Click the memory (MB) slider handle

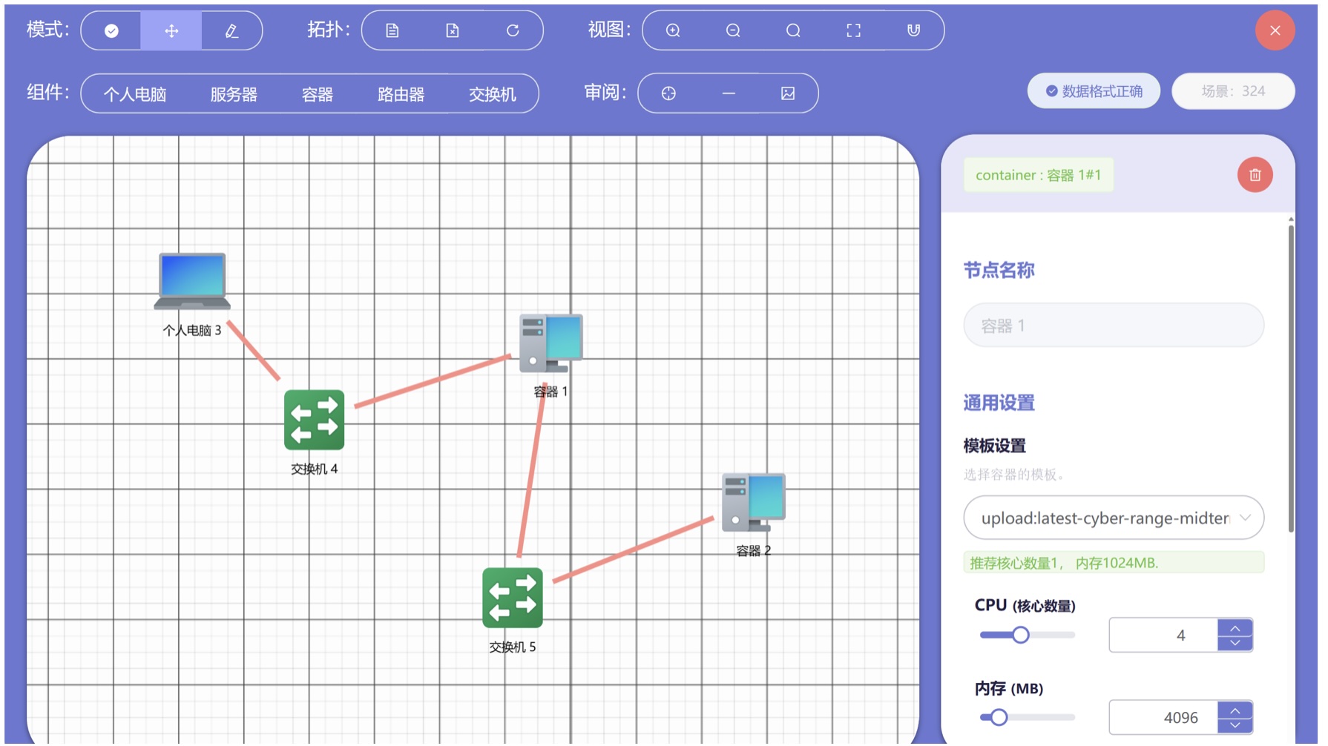coord(999,717)
